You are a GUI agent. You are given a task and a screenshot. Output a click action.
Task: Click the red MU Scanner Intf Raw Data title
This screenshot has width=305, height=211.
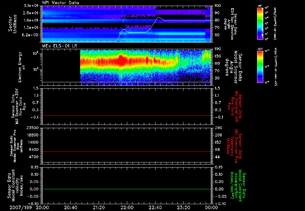235,106
